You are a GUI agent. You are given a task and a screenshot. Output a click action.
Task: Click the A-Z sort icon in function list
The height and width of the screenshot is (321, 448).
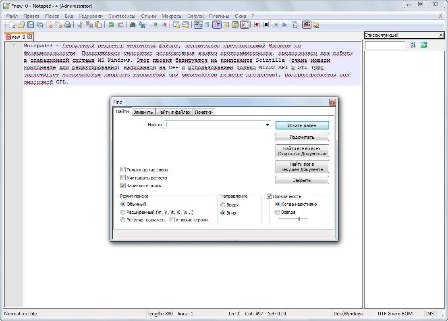click(413, 45)
